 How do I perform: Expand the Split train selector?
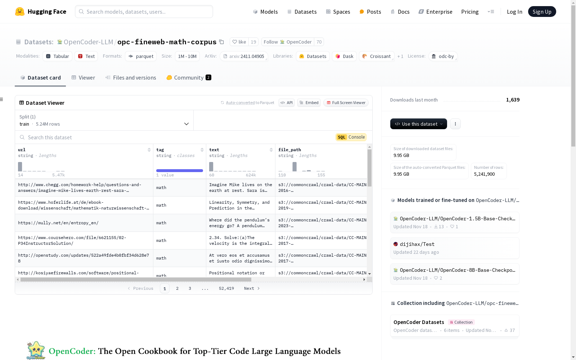point(104,120)
